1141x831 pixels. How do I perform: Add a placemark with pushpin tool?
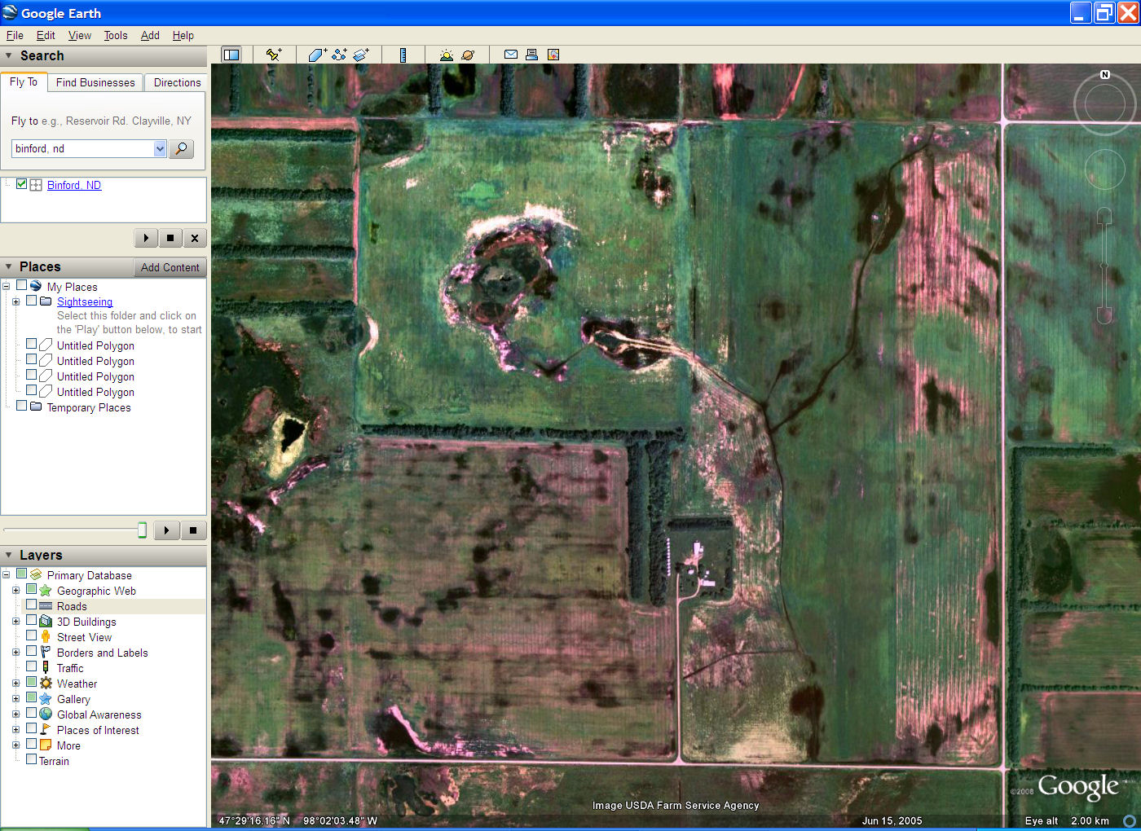tap(274, 55)
